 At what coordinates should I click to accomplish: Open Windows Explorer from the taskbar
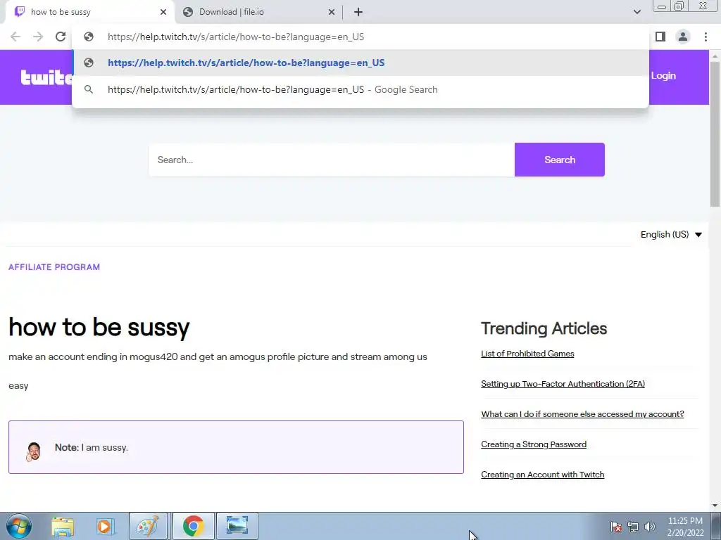pos(63,526)
